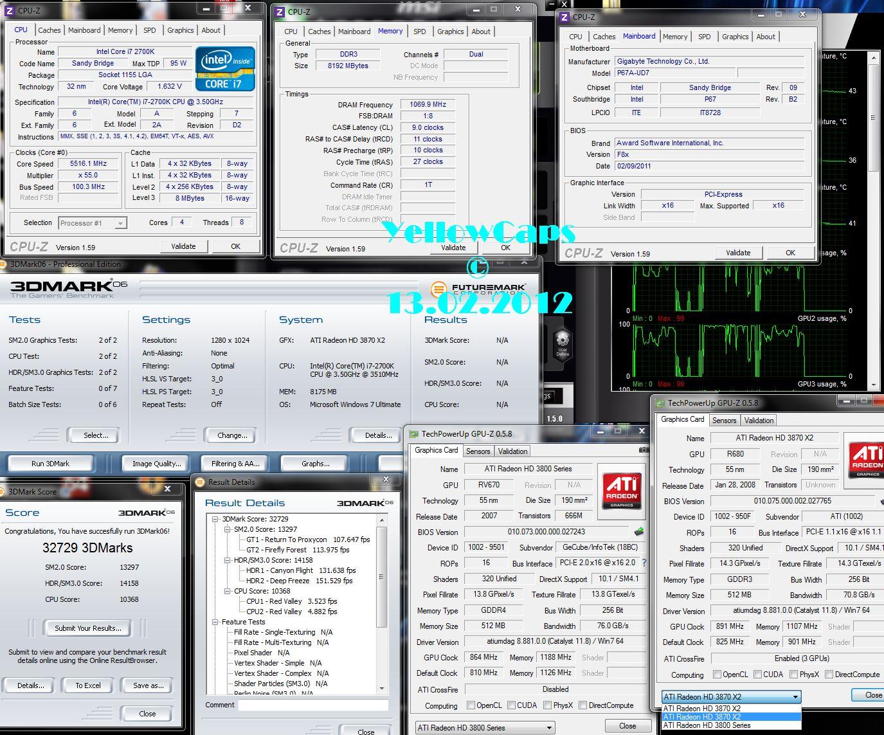Viewport: 884px width, 735px height.
Task: Click Close in the left GPU-Z window
Action: tap(627, 726)
